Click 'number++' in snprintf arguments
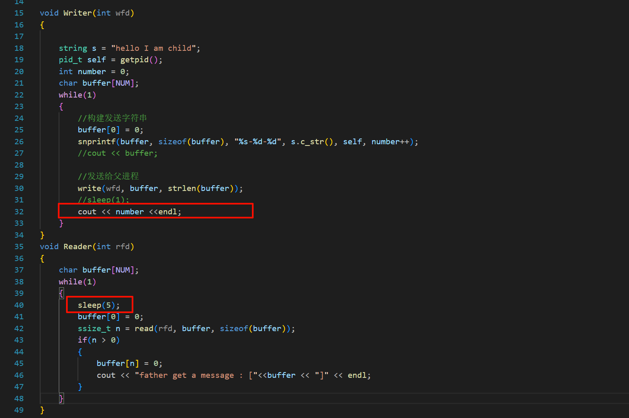 (390, 142)
